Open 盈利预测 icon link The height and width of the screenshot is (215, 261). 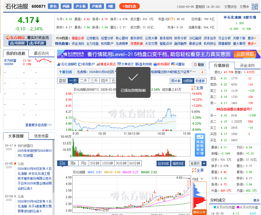143,64
